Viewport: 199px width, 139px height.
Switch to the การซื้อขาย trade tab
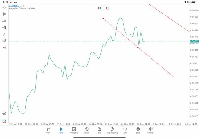(x=74, y=131)
